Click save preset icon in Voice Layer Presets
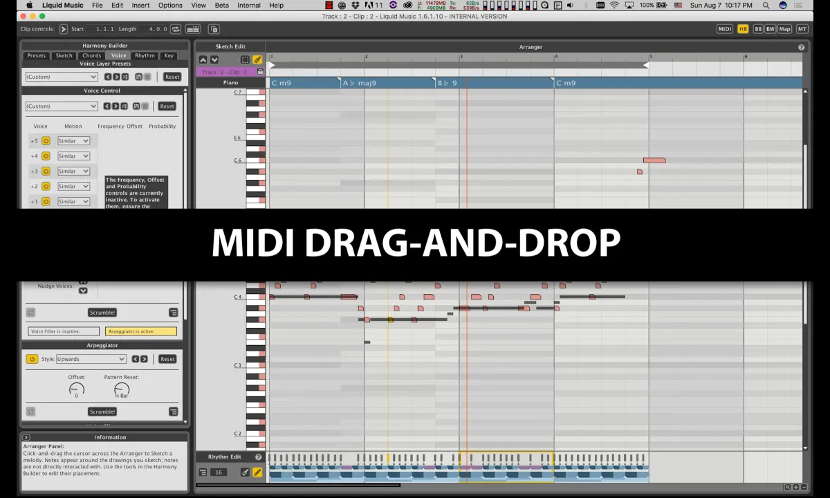Viewport: 830px width, 498px height. pos(139,77)
